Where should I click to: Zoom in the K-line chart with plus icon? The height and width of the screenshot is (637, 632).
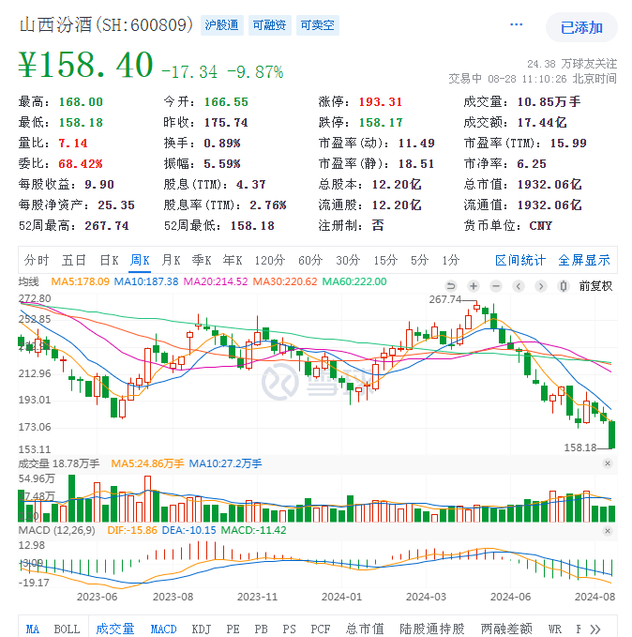coord(474,286)
